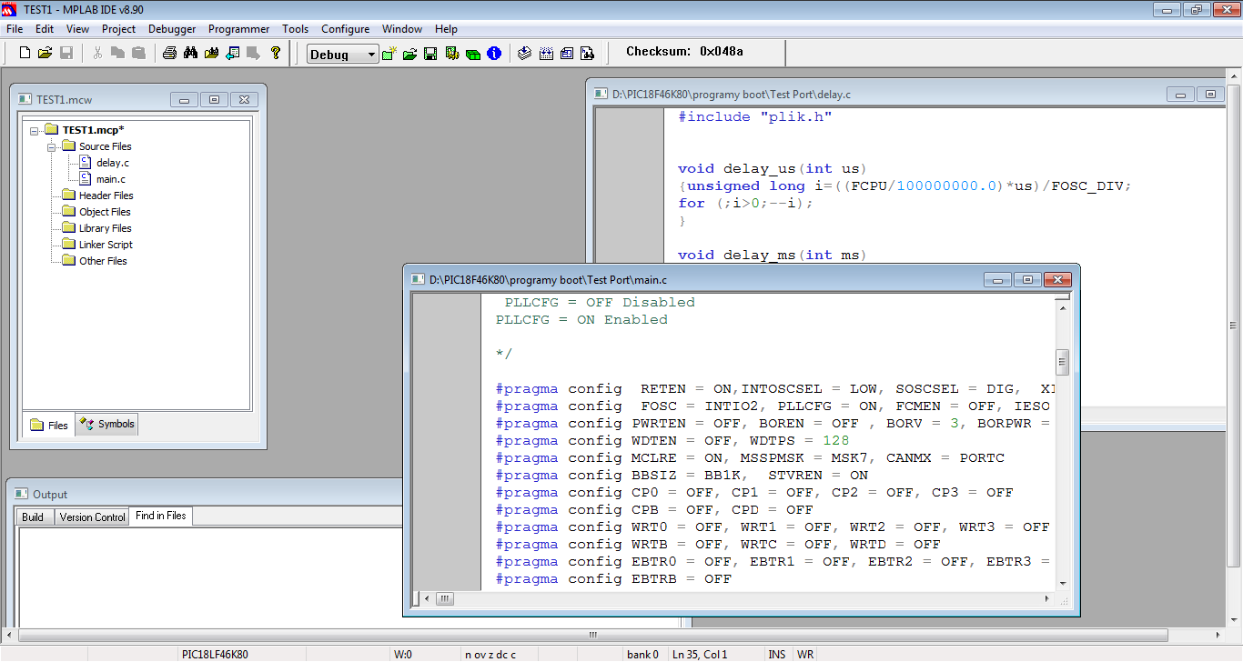
Task: Minimize the TEST1.mcw project window
Action: (x=185, y=100)
